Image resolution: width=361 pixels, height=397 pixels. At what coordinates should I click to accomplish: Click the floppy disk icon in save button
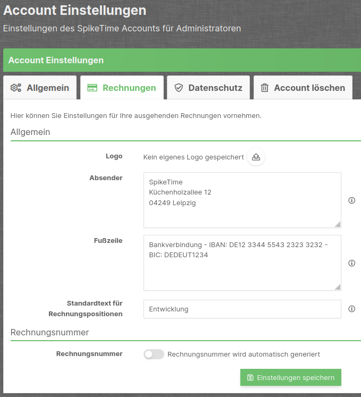pyautogui.click(x=250, y=377)
